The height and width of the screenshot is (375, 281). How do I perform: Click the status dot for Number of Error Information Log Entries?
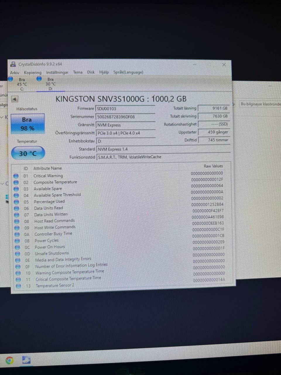18,267
